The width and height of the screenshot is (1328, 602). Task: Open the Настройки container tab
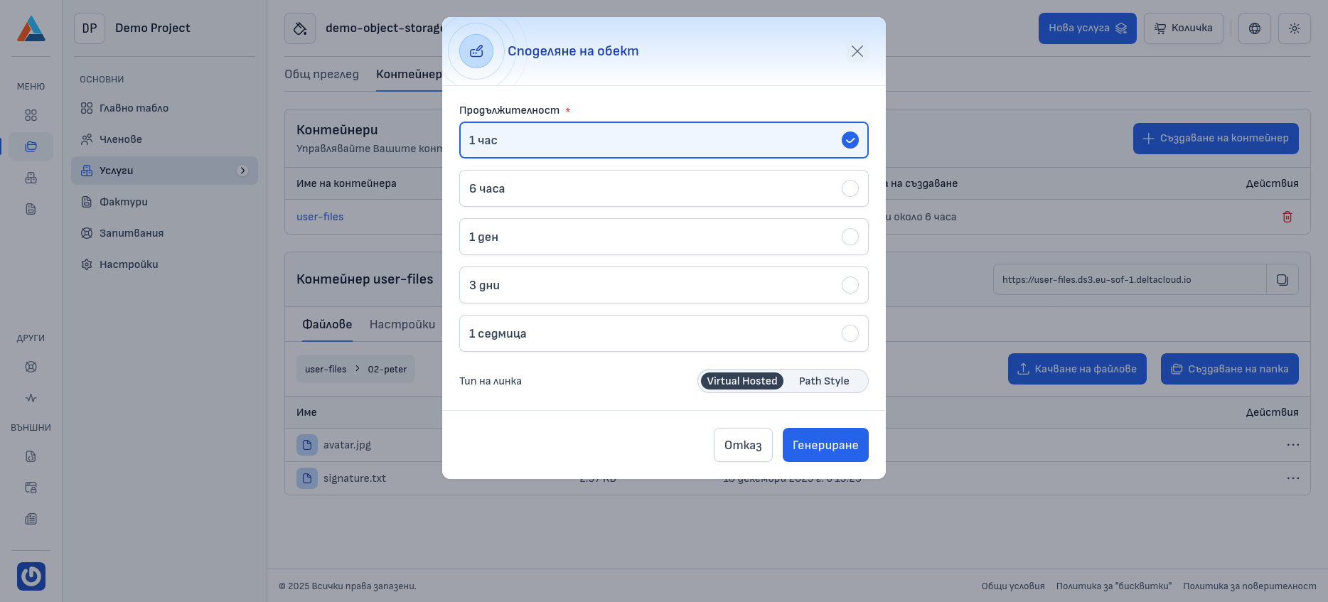click(402, 324)
